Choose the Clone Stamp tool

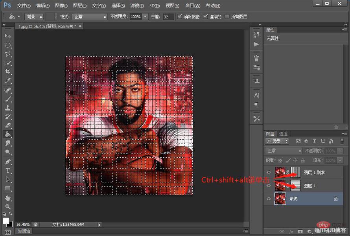(8, 108)
